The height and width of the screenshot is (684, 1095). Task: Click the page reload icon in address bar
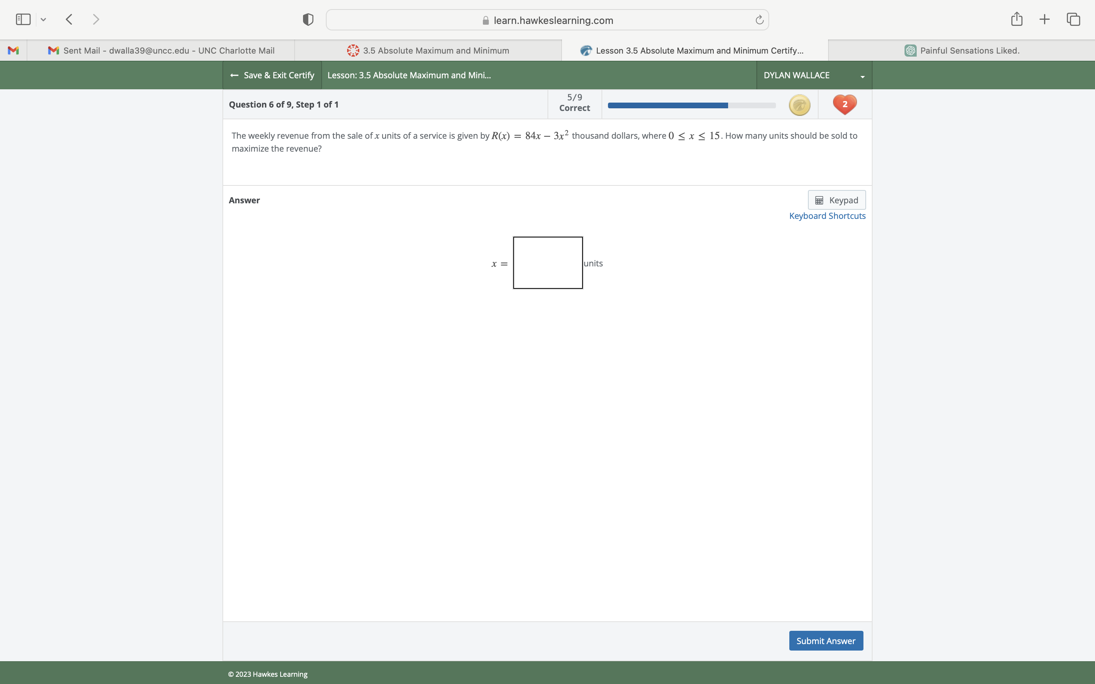pyautogui.click(x=759, y=19)
